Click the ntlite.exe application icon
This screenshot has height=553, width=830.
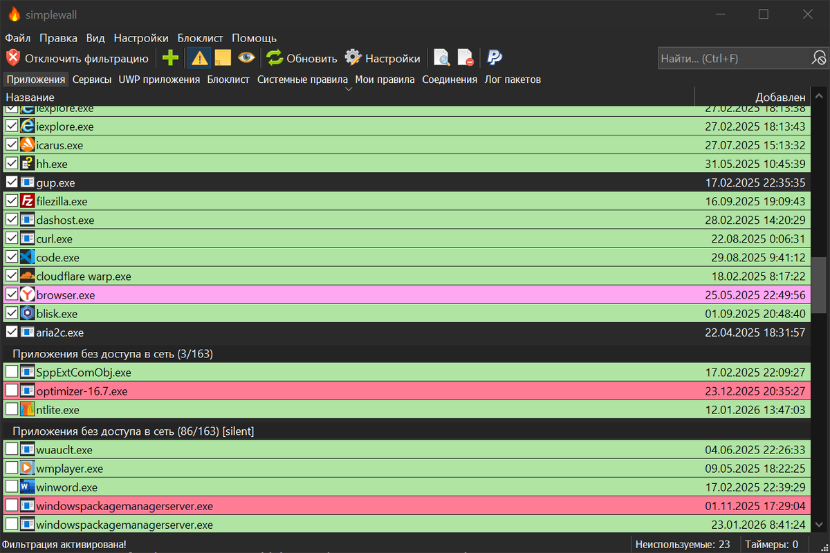(x=28, y=409)
